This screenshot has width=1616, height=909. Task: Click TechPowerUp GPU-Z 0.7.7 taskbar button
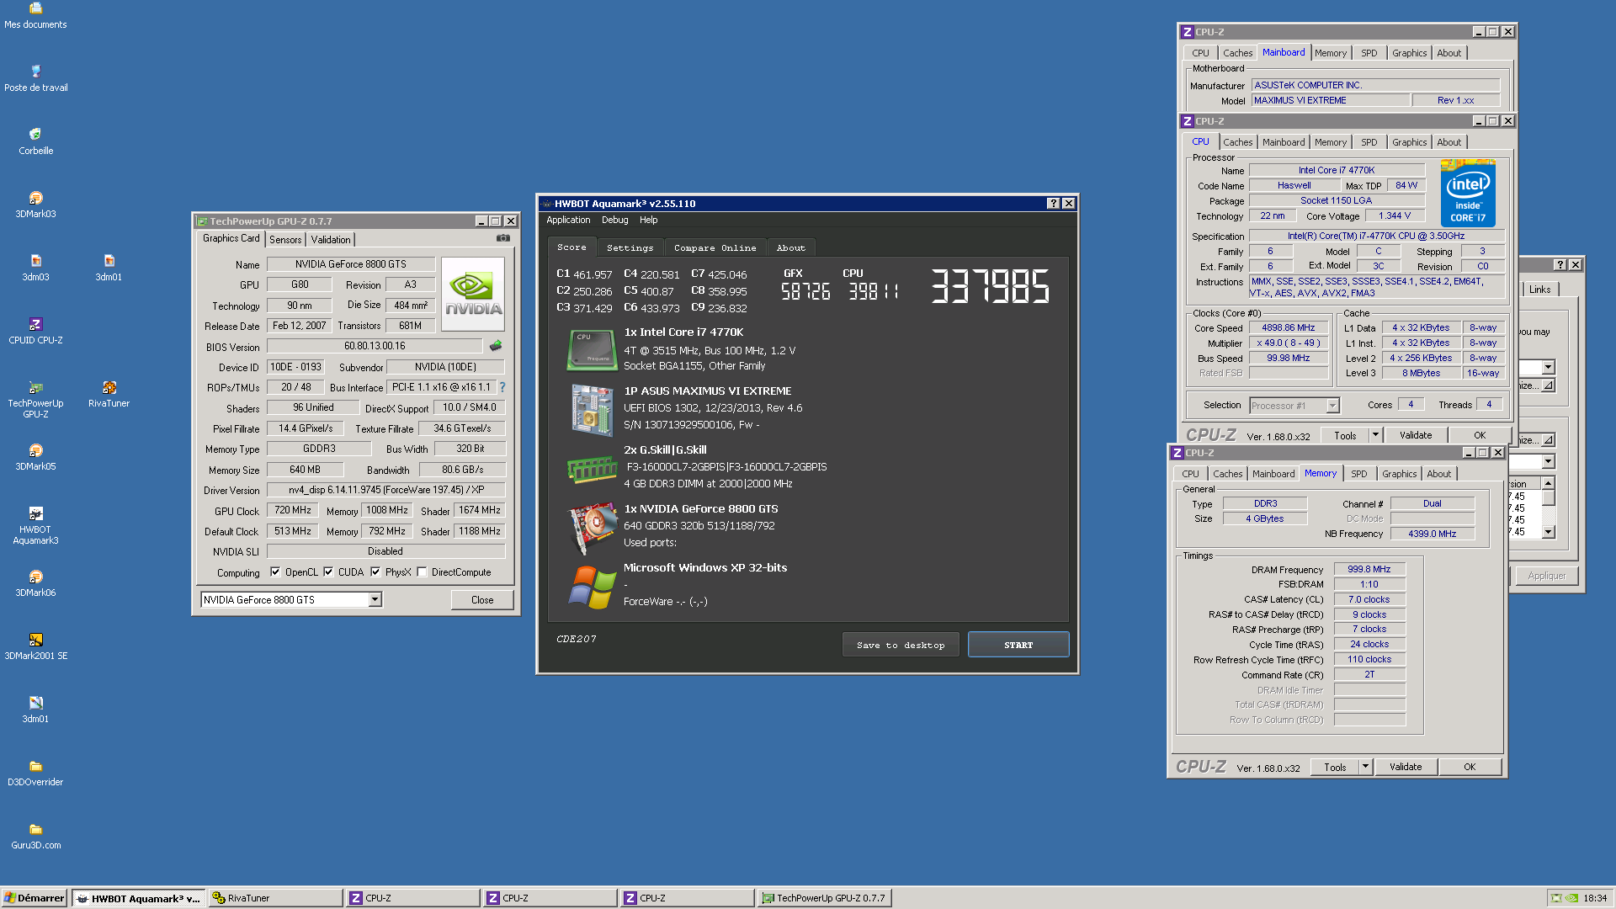tap(824, 898)
